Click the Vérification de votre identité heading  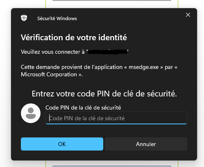click(x=74, y=37)
